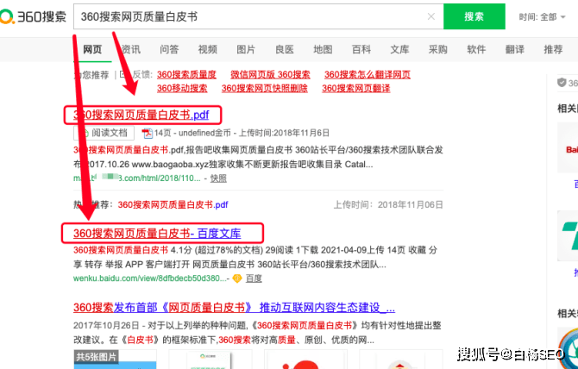Switch to the 资讯 tab
The image size is (578, 369).
tap(131, 49)
